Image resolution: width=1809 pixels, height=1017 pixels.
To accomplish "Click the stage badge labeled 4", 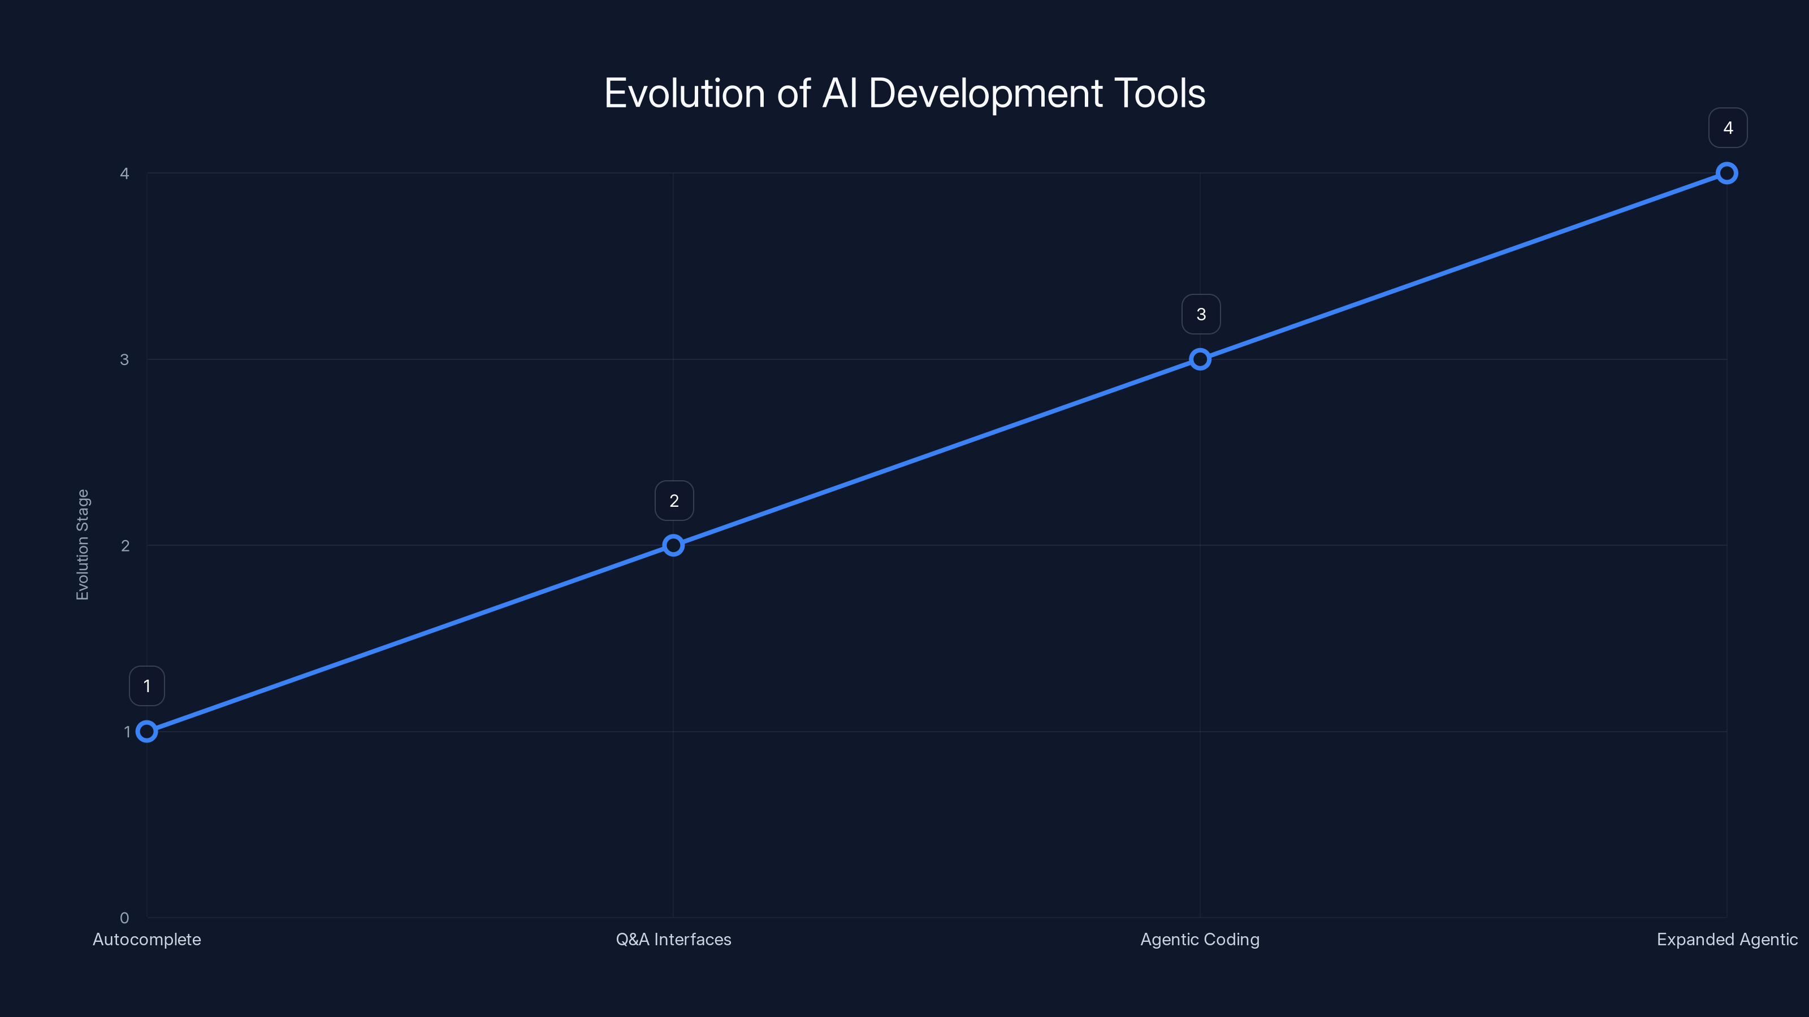I will click(x=1727, y=127).
